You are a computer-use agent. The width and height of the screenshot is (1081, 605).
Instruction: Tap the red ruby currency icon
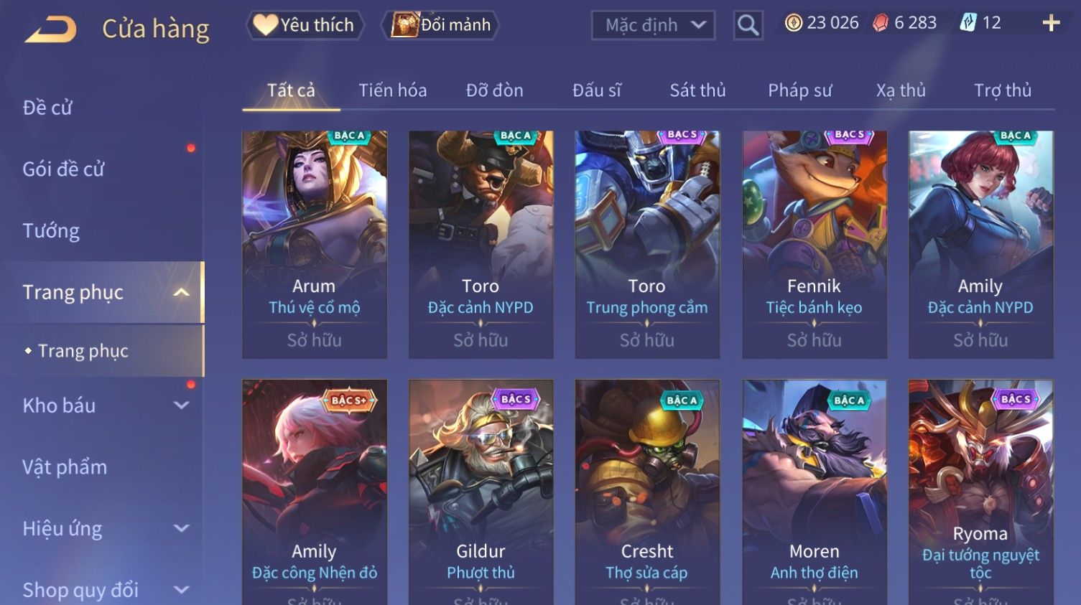click(x=880, y=23)
